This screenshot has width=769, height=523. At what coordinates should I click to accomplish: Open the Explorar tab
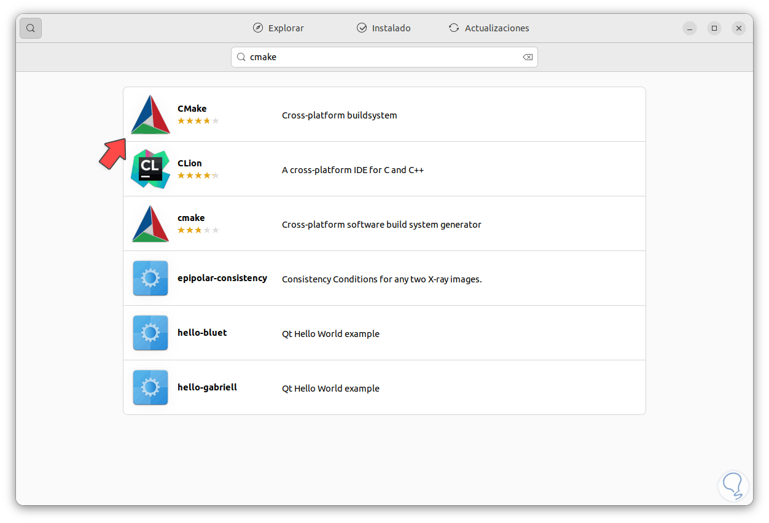[278, 28]
